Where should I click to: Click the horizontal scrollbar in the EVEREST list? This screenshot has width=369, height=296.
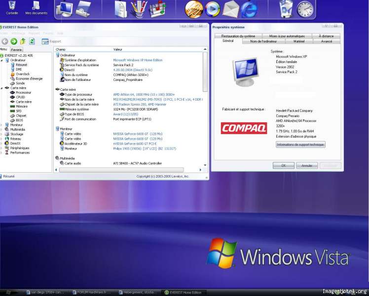(128, 170)
